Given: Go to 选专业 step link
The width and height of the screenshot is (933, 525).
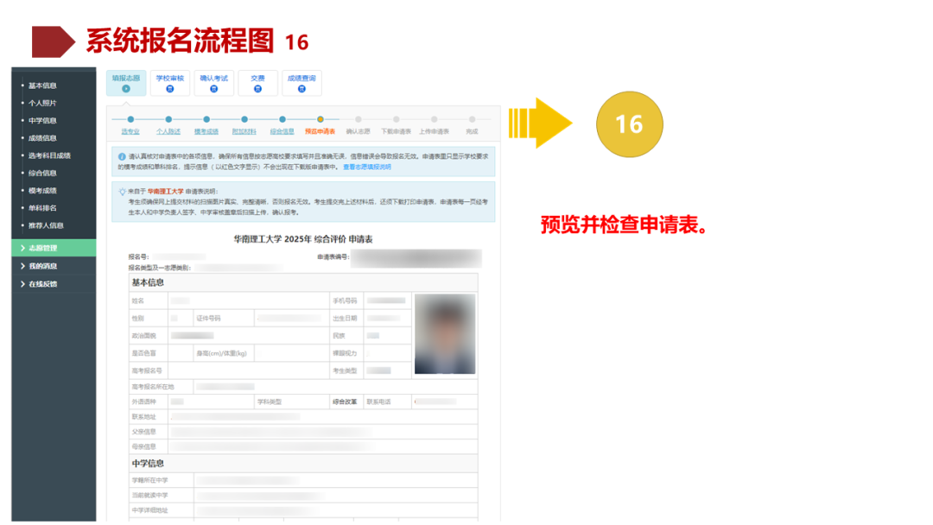Looking at the screenshot, I should point(130,131).
